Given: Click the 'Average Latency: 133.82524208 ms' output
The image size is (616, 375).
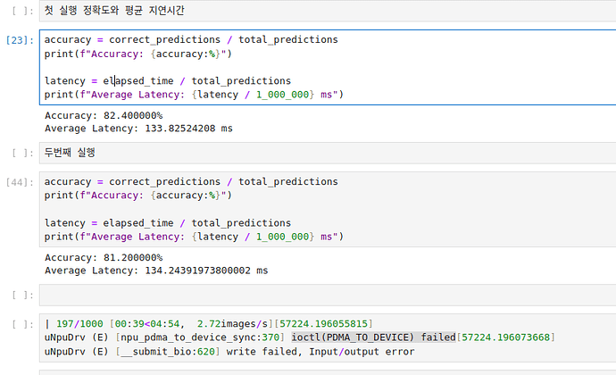Looking at the screenshot, I should pos(138,129).
